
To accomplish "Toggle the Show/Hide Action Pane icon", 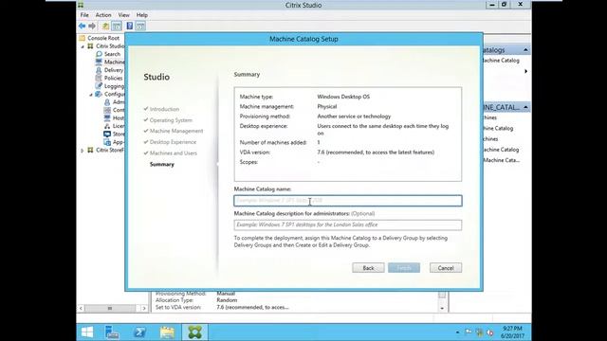I will (140, 26).
